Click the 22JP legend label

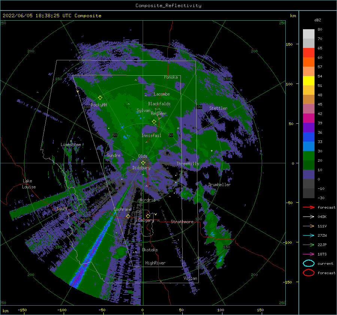tap(322, 245)
